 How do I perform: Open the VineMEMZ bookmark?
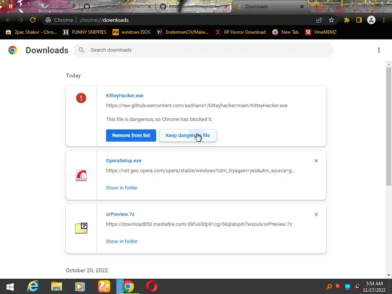click(x=321, y=32)
